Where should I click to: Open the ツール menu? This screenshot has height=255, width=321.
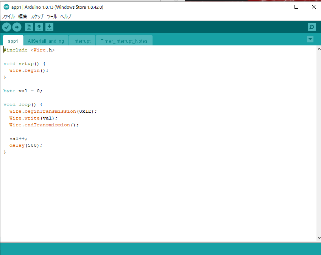52,17
